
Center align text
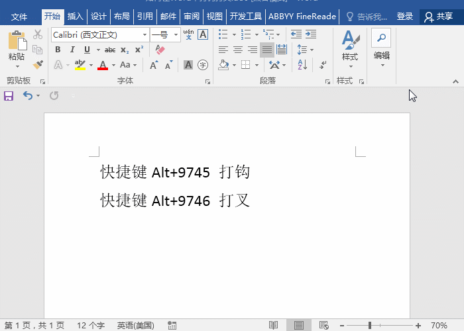click(x=238, y=50)
